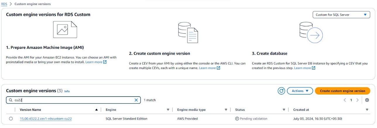Screen dimensions: 377x128
Task: Open the Custom for SQL Server dropdown
Action: (x=341, y=15)
